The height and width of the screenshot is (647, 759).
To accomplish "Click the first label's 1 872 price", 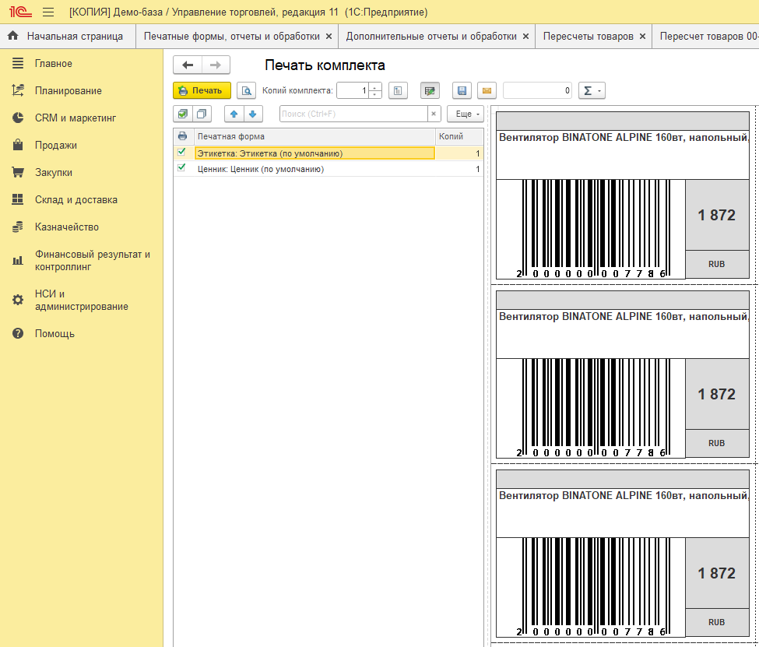I will (x=716, y=215).
